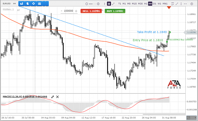Click the person/trader icon in blue toolbar
Viewport: 198px width, 121px height.
tap(28, 4)
